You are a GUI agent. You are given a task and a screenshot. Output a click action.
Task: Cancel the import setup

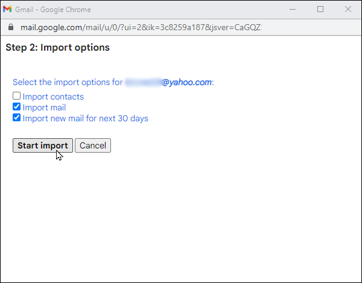pos(93,145)
